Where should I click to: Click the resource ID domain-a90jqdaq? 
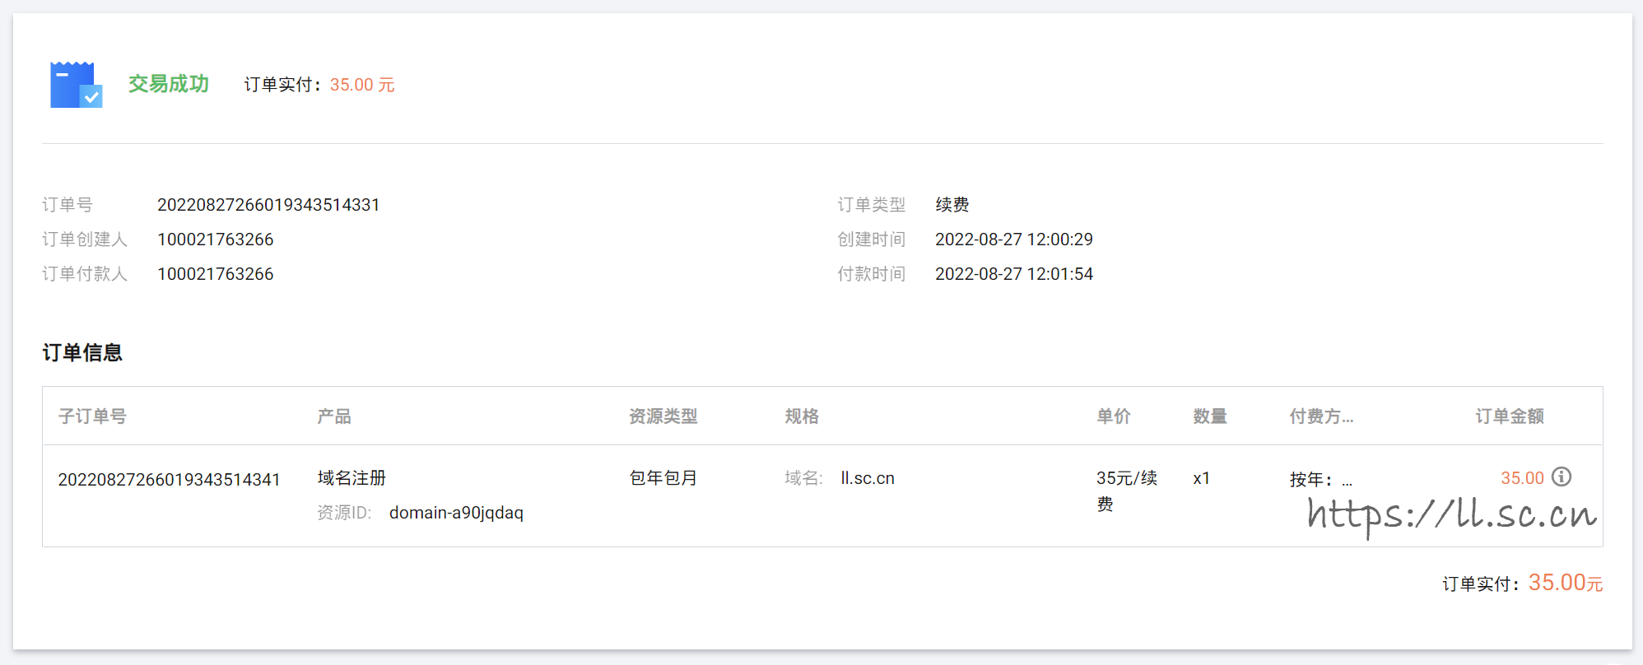click(x=456, y=513)
